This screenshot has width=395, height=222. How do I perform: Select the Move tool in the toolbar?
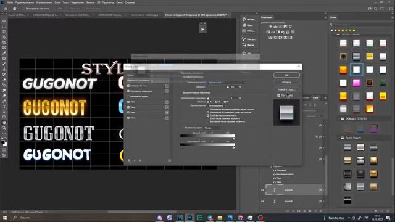pyautogui.click(x=4, y=21)
